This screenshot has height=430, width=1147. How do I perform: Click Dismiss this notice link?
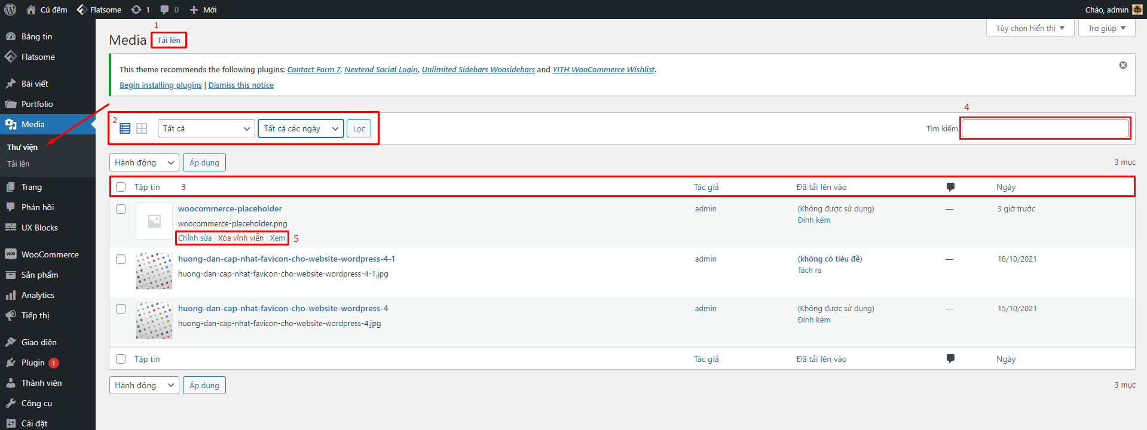[241, 85]
